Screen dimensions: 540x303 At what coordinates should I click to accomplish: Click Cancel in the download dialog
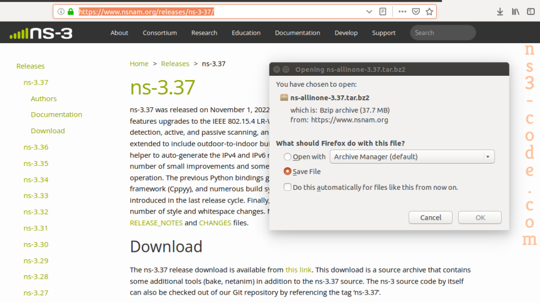(x=430, y=217)
